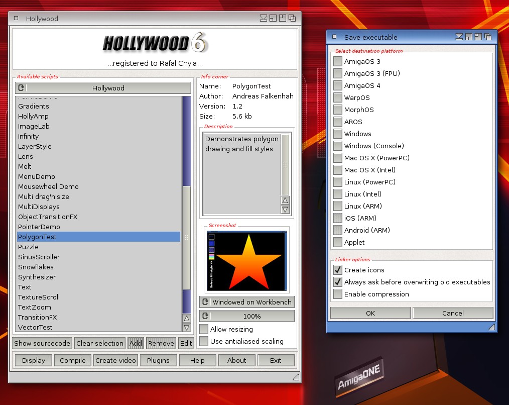Cancel the Save executable dialog
Viewport: 509px width, 405px height.
pyautogui.click(x=453, y=313)
